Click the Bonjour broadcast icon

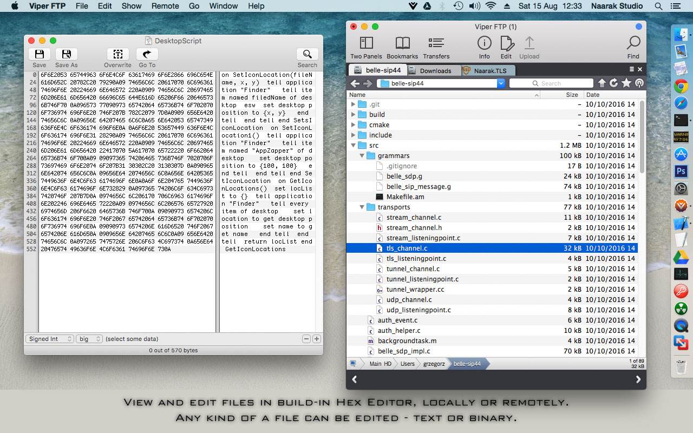pyautogui.click(x=639, y=83)
